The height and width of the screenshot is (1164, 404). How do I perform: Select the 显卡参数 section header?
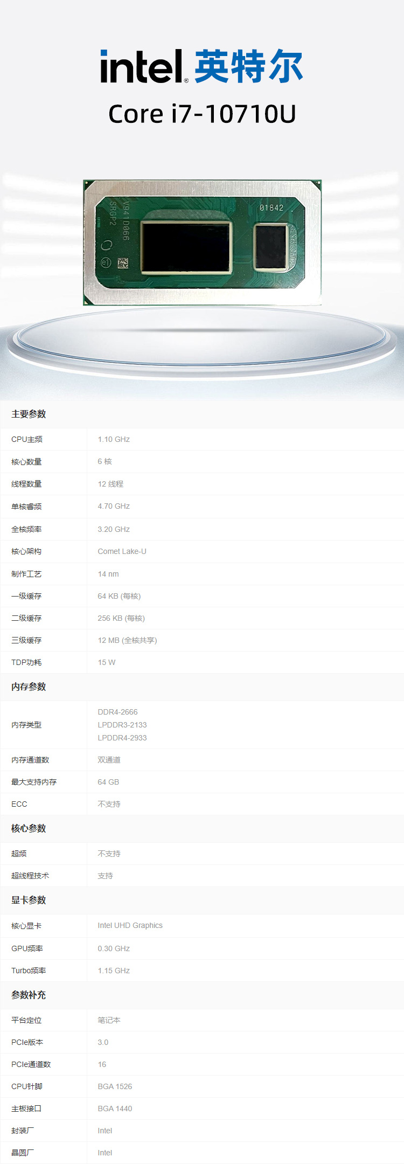[29, 900]
